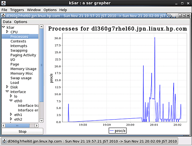
Task: Click the proc/s legend entry
Action: click(x=118, y=131)
